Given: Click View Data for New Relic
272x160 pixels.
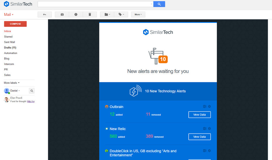Looking at the screenshot, I should [x=199, y=137].
